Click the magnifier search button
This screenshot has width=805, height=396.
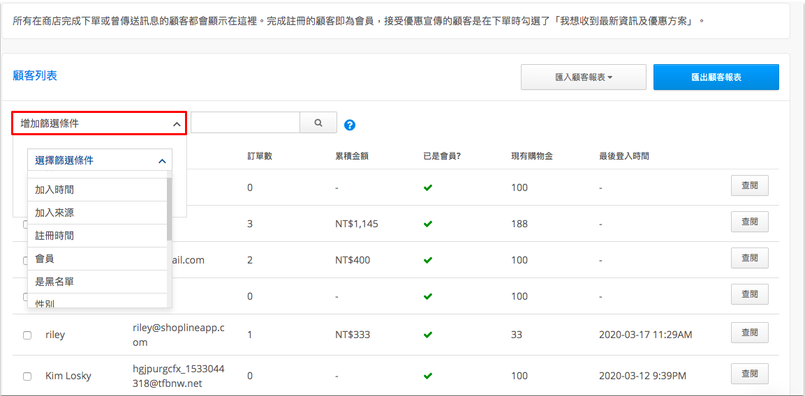(x=318, y=123)
